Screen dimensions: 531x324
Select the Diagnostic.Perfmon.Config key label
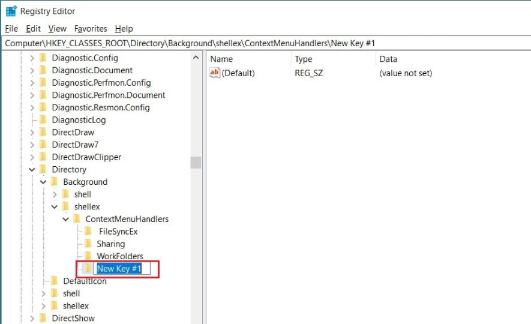pos(101,83)
